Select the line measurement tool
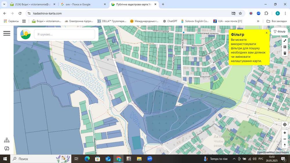Screen dimensions: 290x163 tap(285, 41)
